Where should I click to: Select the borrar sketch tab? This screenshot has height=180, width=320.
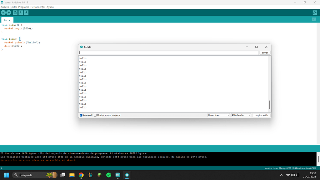coord(7,19)
